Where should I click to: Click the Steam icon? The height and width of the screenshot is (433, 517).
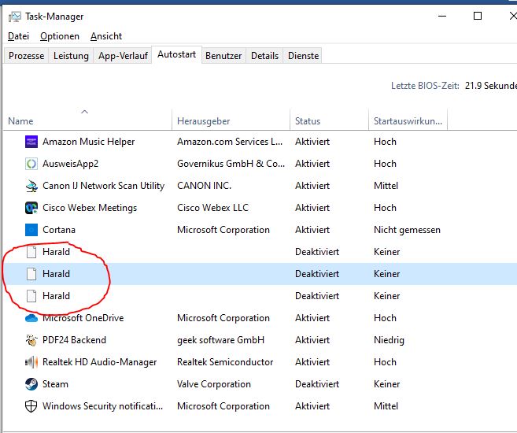(31, 384)
